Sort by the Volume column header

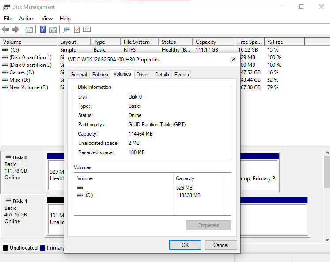[29, 42]
